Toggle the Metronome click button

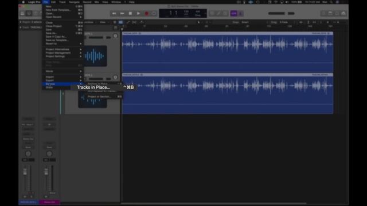(241, 14)
